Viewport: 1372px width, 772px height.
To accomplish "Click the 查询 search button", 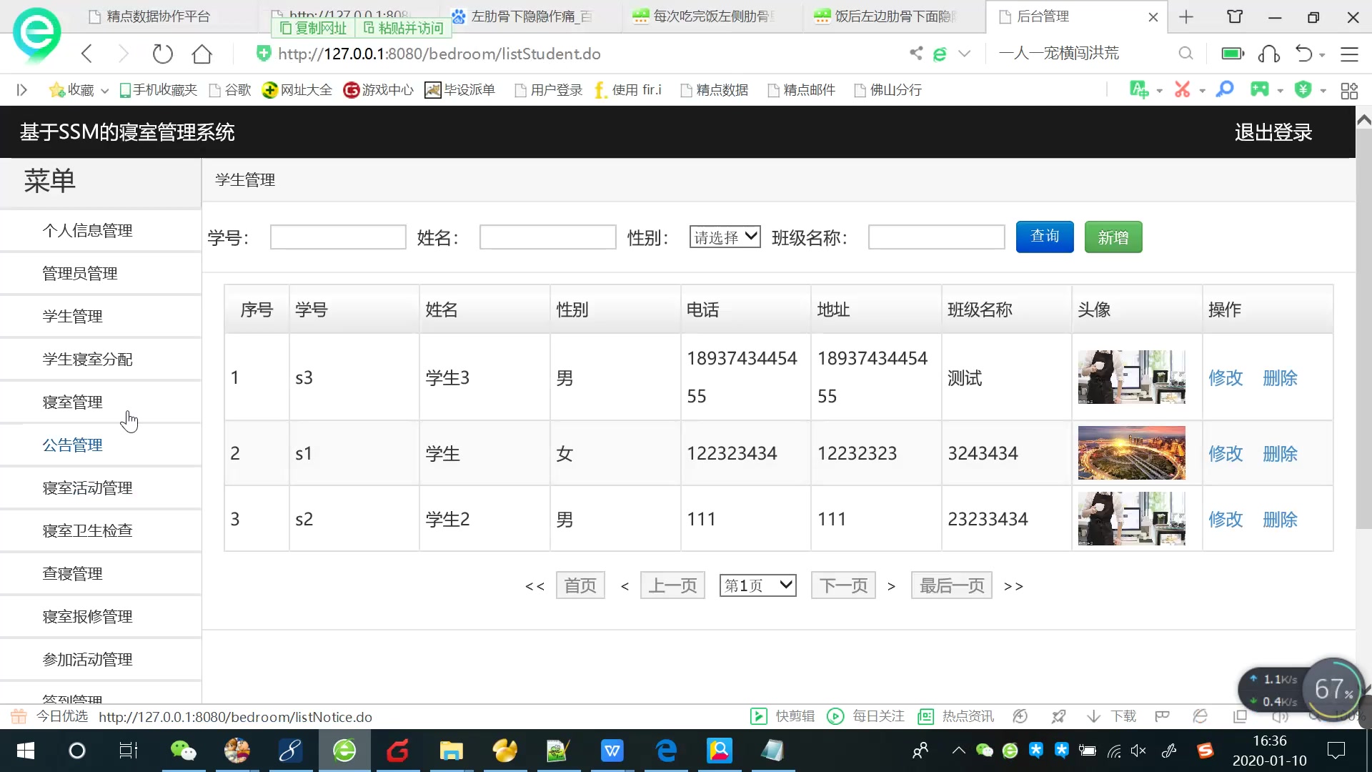I will tap(1044, 237).
